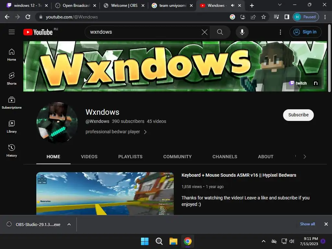332x249 pixels.
Task: Click Sign in button
Action: [x=305, y=32]
